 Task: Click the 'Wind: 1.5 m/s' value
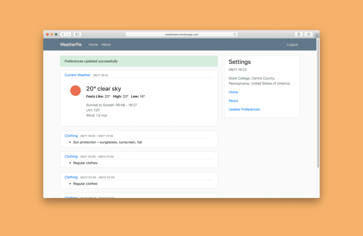pyautogui.click(x=97, y=115)
